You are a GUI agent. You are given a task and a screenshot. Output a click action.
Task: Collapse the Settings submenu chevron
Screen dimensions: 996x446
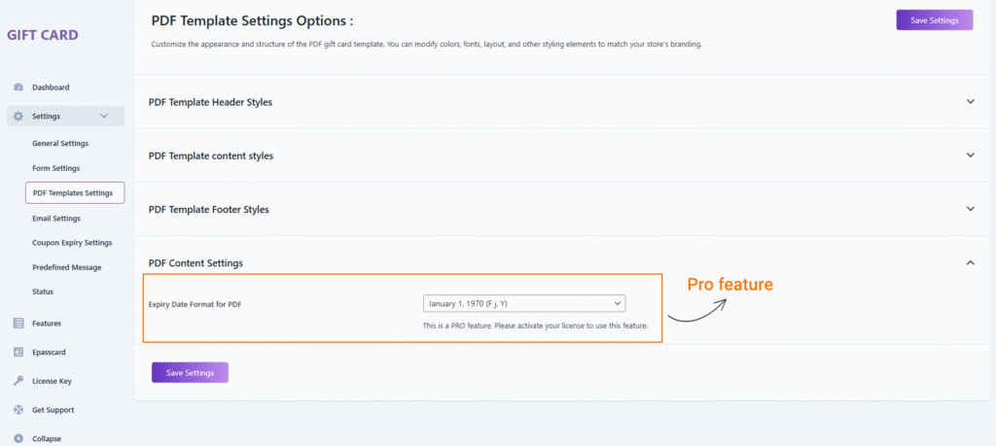coord(104,117)
